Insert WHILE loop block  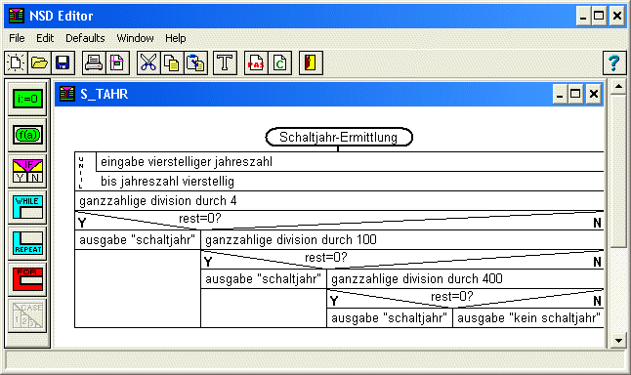pyautogui.click(x=27, y=207)
